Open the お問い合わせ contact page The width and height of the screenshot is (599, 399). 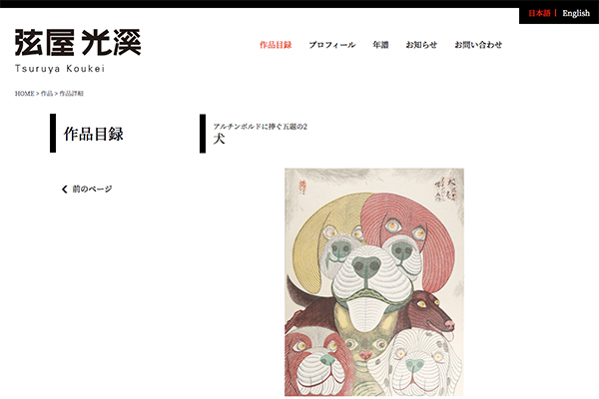478,45
